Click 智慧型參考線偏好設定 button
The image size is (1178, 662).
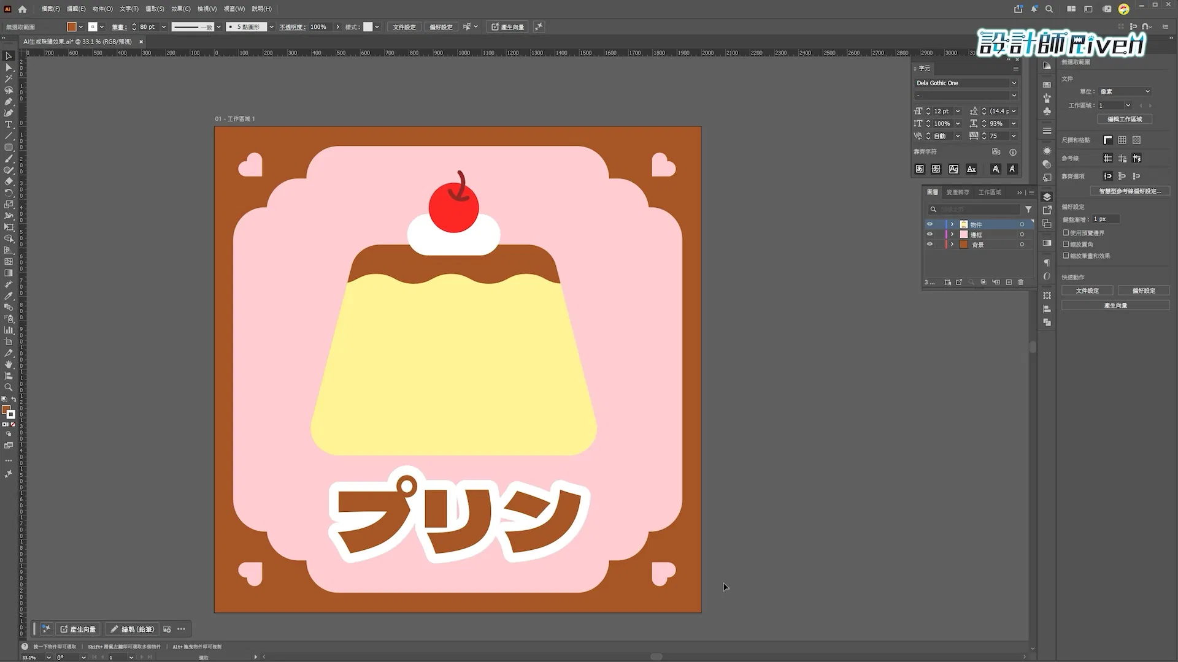pyautogui.click(x=1130, y=191)
